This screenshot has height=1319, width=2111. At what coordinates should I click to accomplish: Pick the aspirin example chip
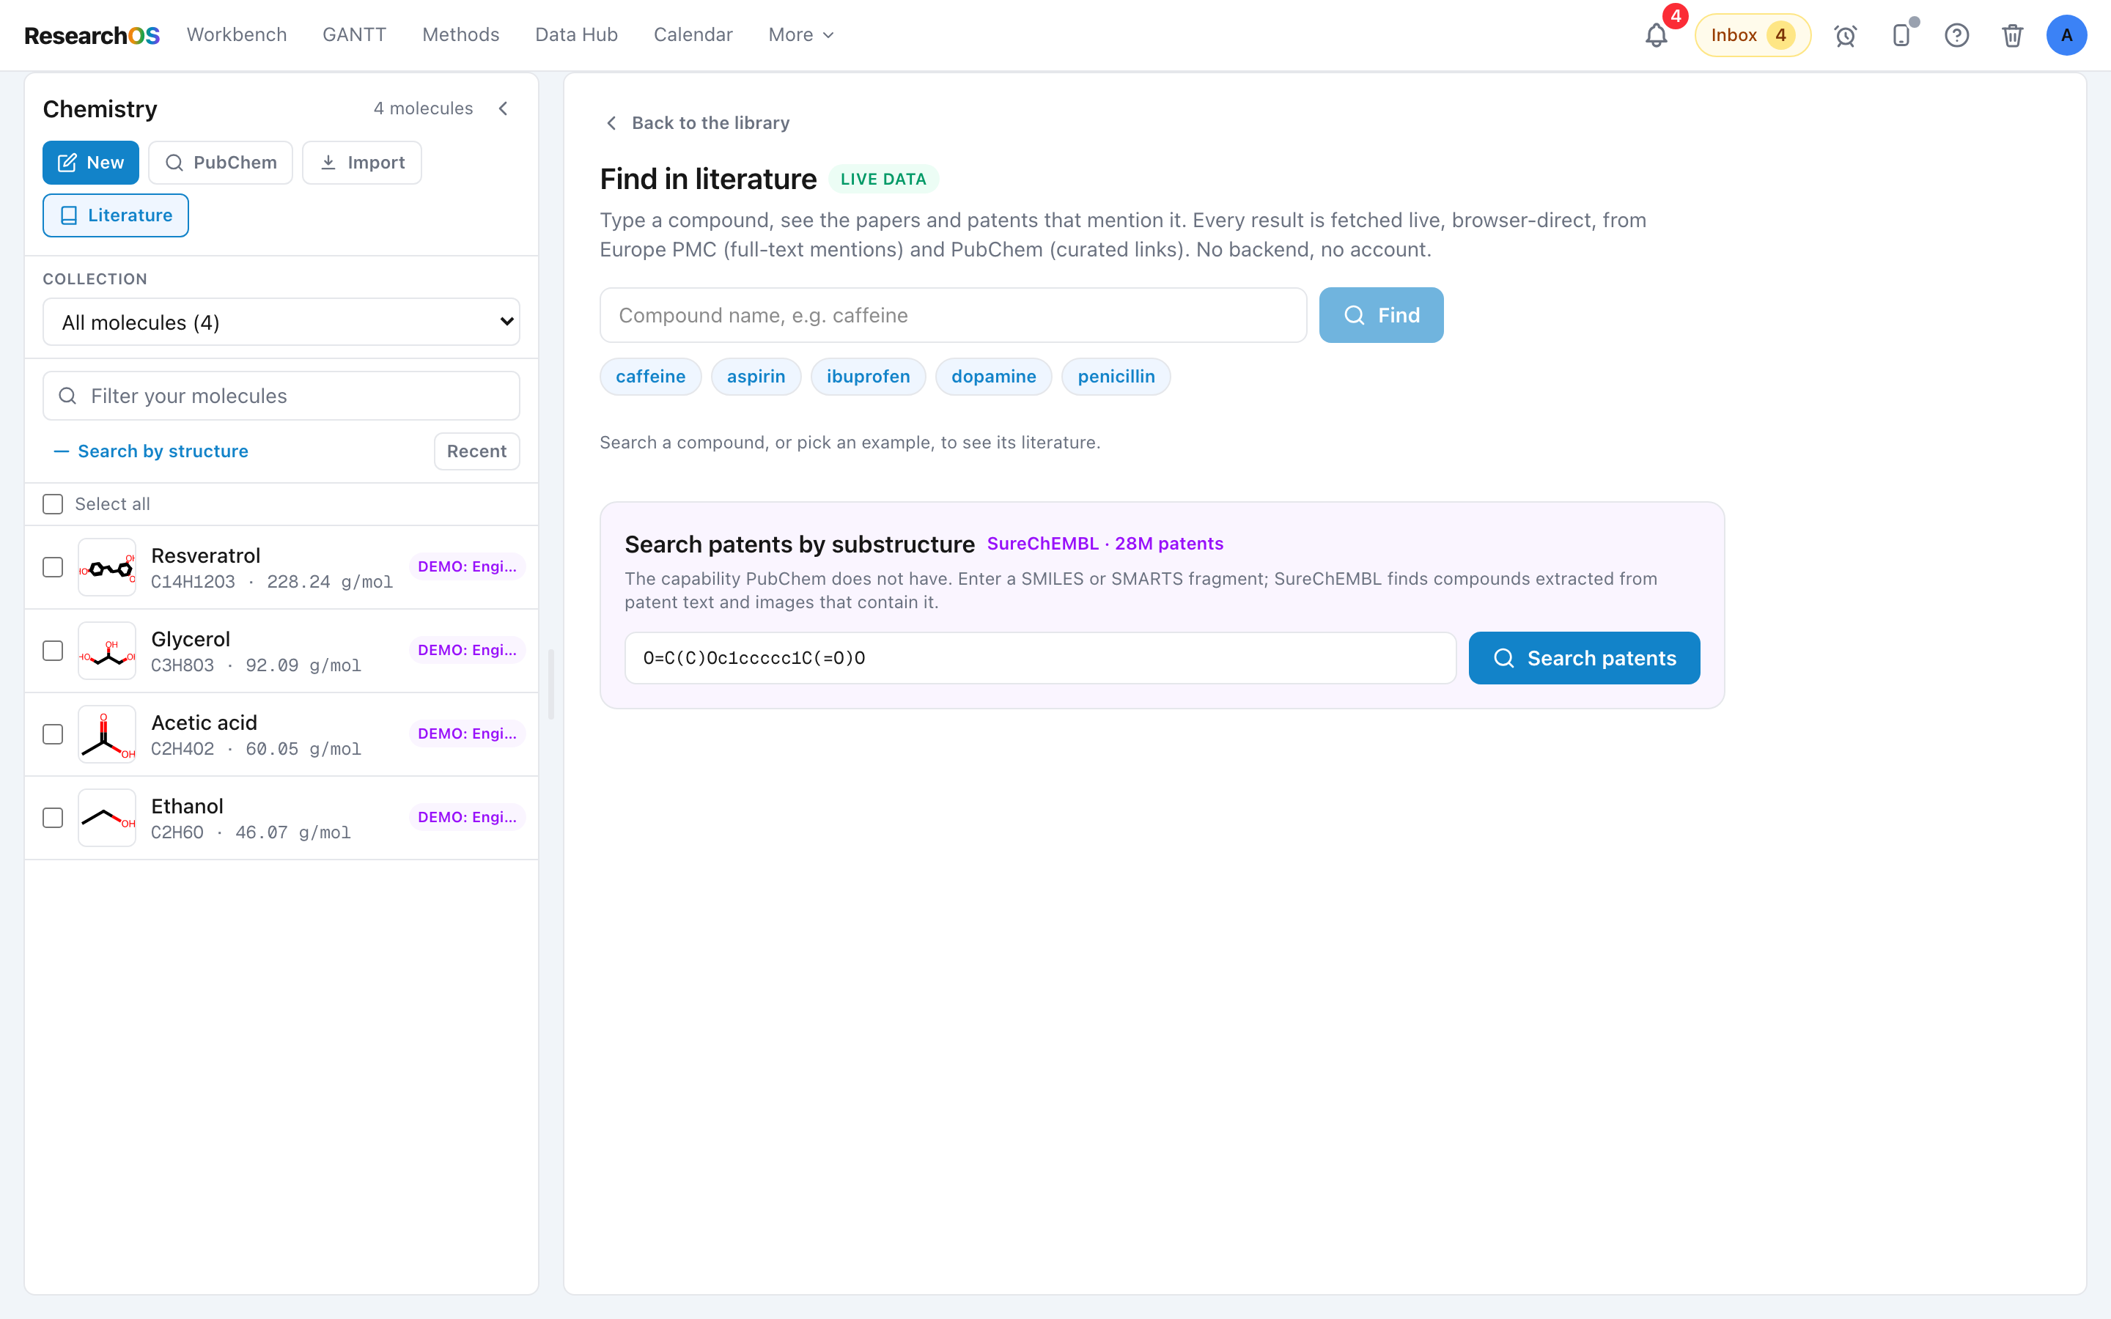pyautogui.click(x=756, y=376)
